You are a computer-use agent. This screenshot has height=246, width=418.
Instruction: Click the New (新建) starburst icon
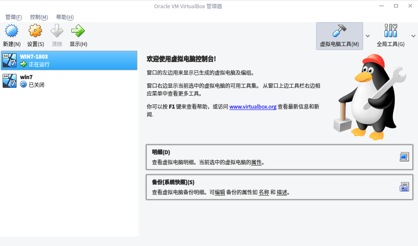[x=11, y=31]
